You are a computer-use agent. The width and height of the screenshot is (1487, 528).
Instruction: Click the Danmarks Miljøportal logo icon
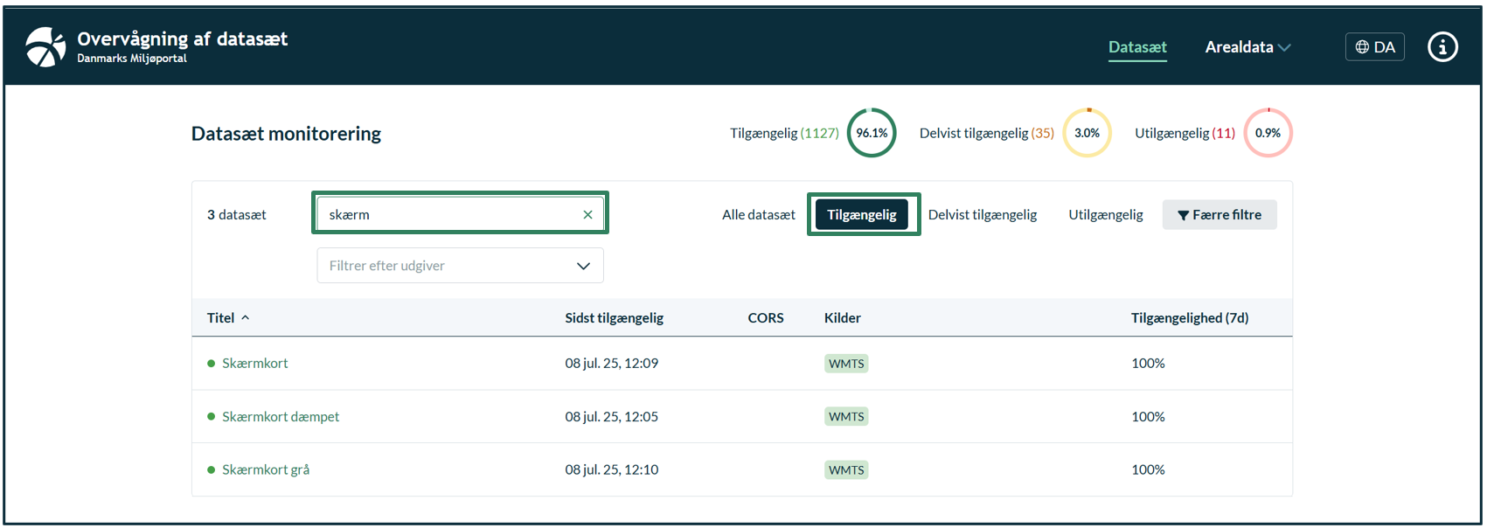click(x=45, y=47)
